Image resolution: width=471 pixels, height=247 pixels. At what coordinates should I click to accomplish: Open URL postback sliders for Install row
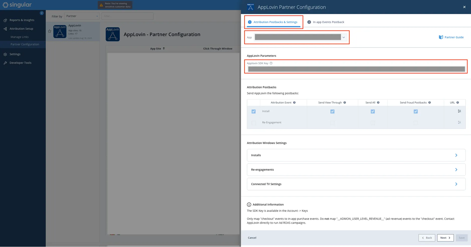(459, 111)
